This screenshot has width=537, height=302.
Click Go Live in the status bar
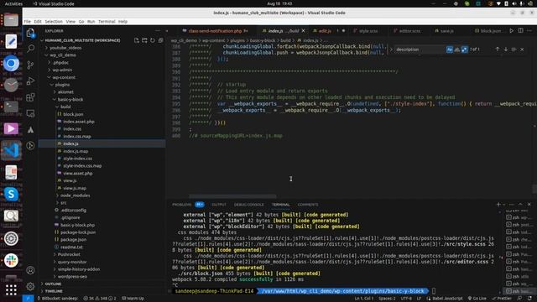click(x=477, y=299)
